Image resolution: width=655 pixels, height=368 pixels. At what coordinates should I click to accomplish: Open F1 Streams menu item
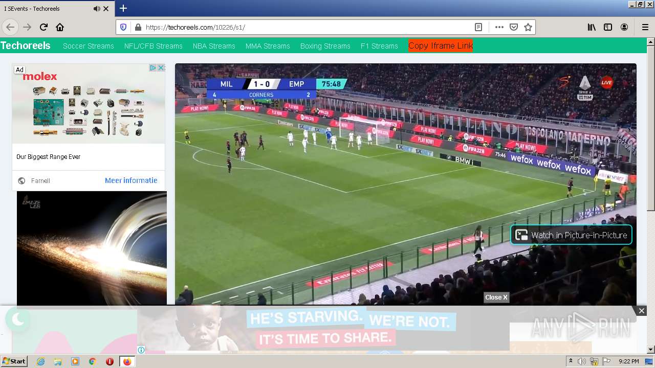click(379, 46)
